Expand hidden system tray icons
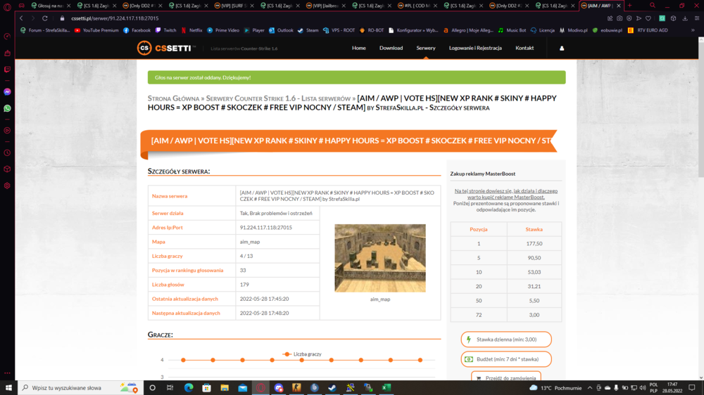The image size is (704, 395). click(x=589, y=388)
